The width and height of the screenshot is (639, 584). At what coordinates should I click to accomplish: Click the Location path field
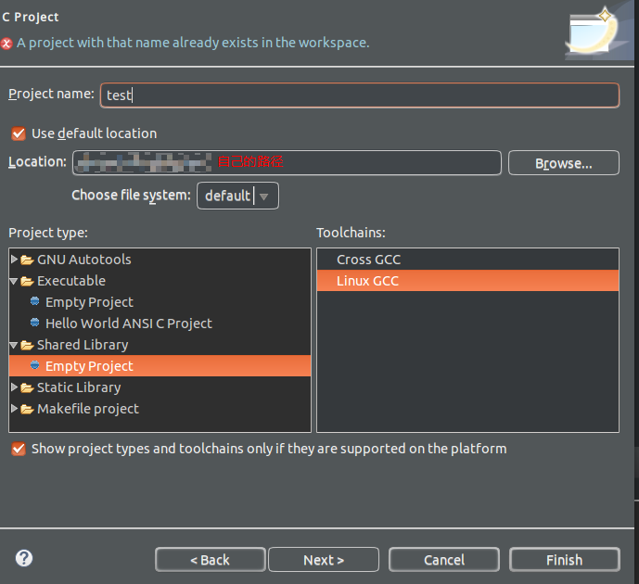click(x=287, y=163)
